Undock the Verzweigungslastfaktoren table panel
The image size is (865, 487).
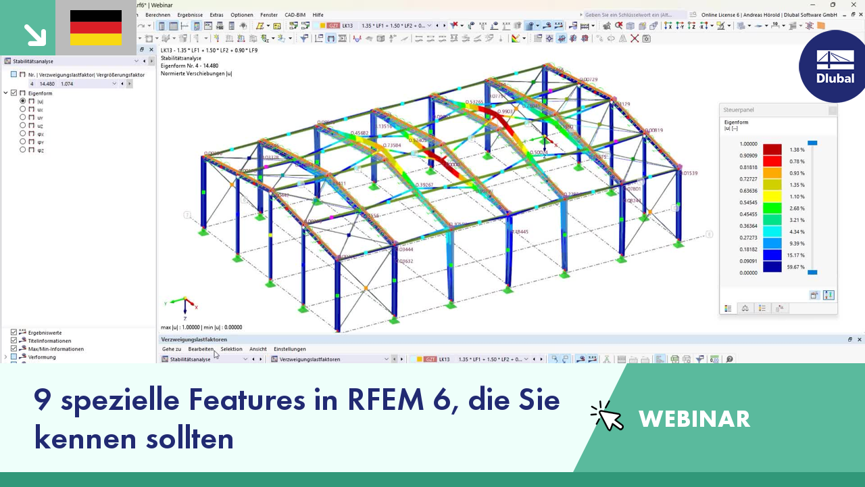pyautogui.click(x=850, y=340)
